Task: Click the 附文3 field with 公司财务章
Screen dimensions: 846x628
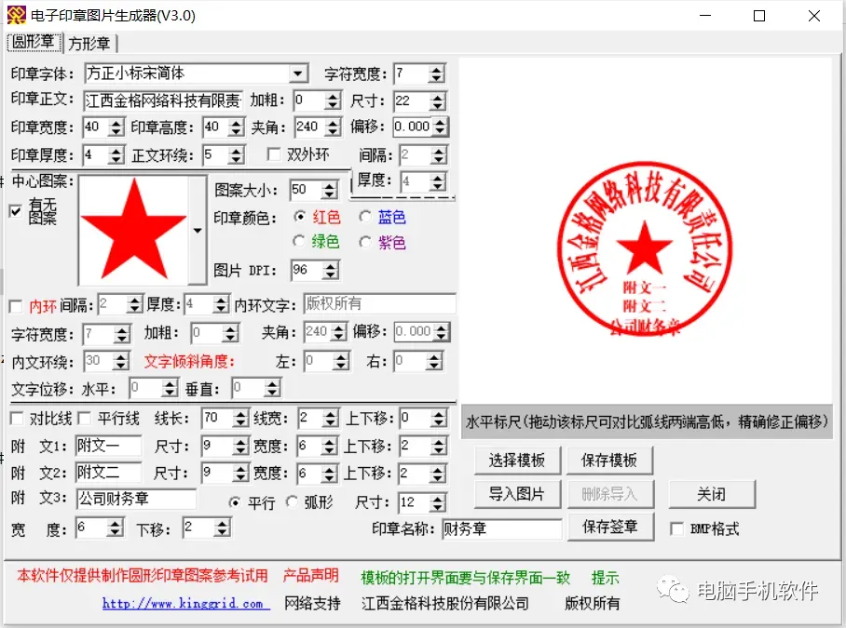Action: pyautogui.click(x=136, y=500)
